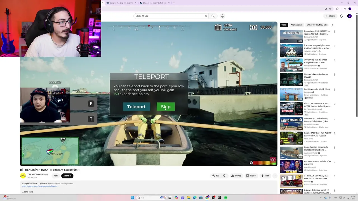Select the Tümü filter chip
Viewport: 358px width, 201px height.
(x=284, y=25)
